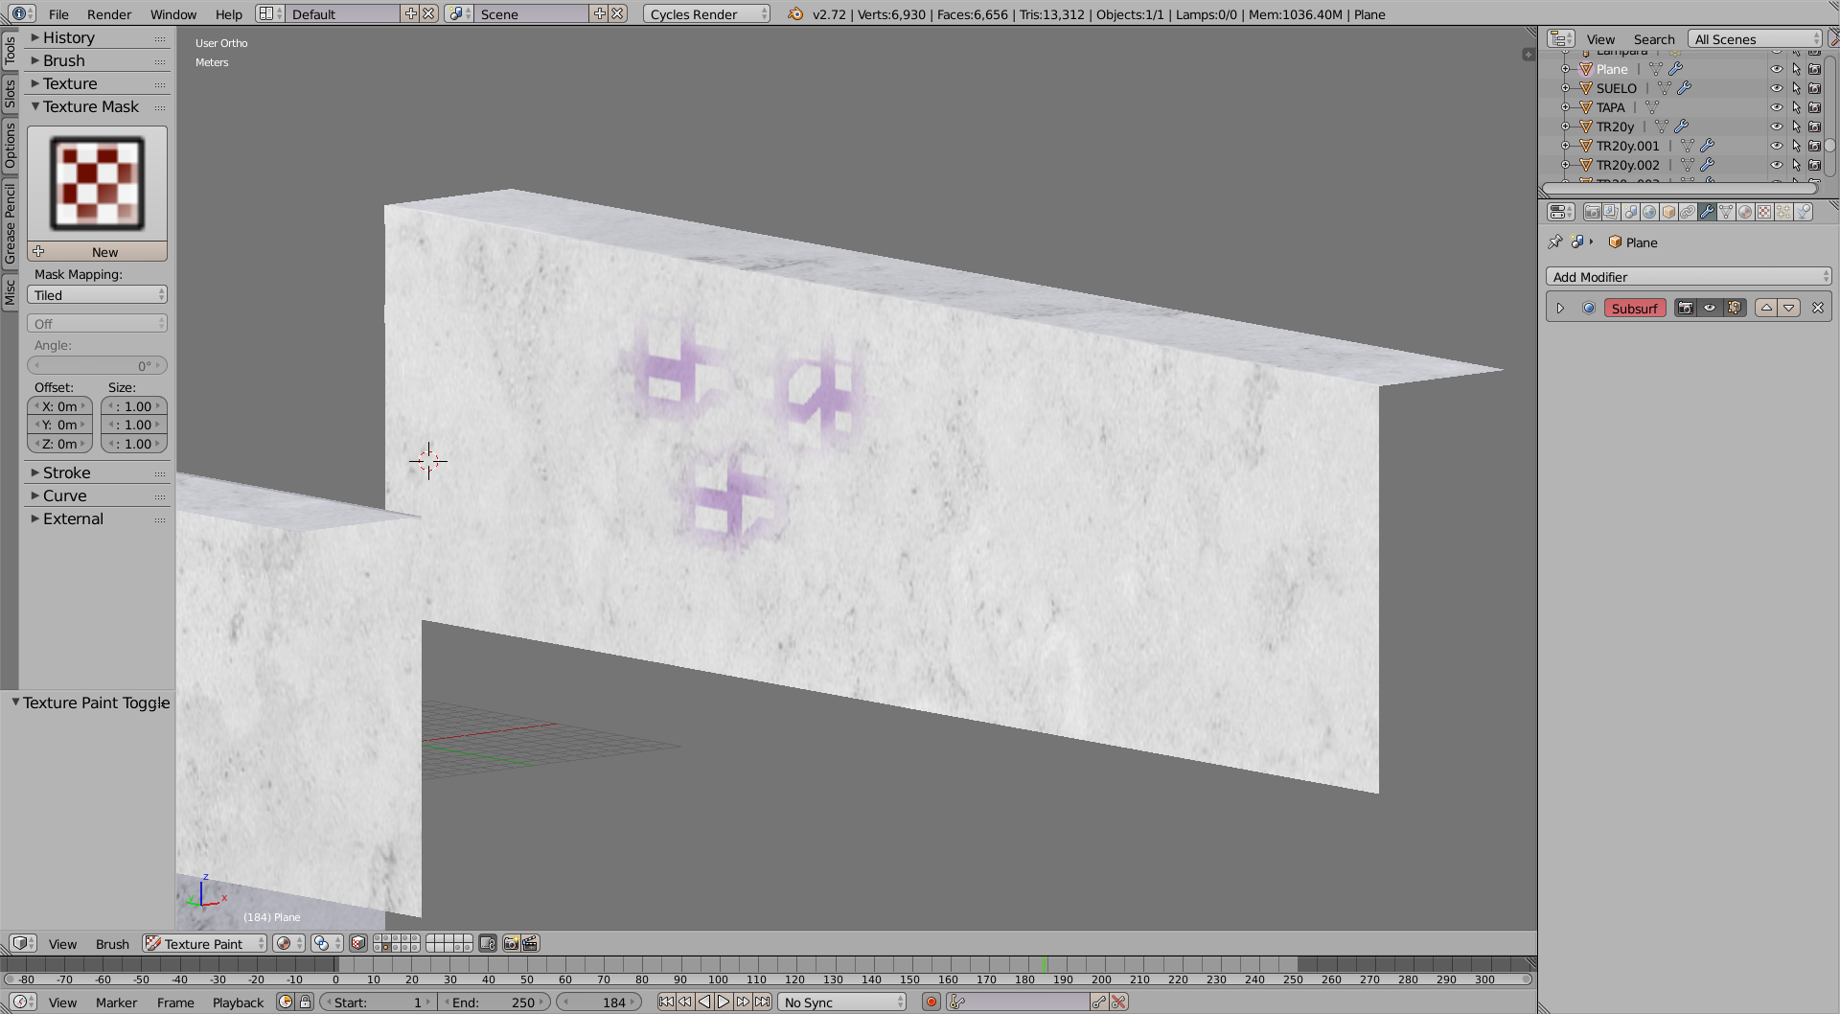The image size is (1840, 1014).
Task: Open the Render menu
Action: (109, 14)
